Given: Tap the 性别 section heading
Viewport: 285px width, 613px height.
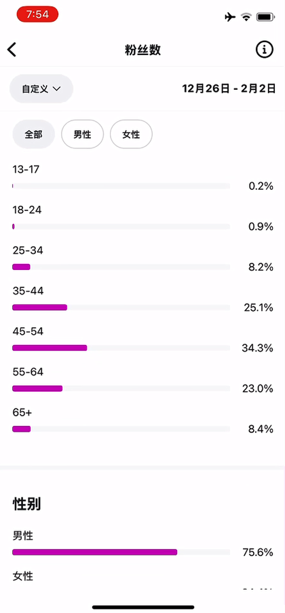Looking at the screenshot, I should [x=26, y=504].
